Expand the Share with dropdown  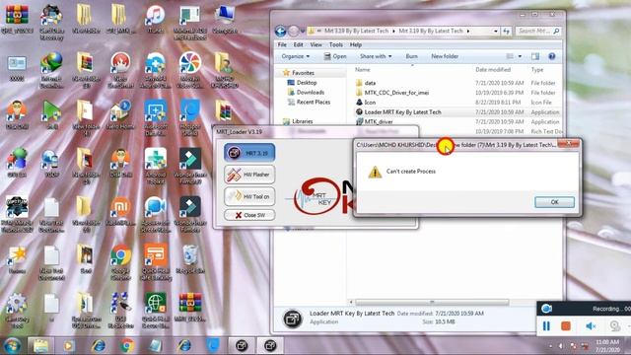click(x=376, y=56)
